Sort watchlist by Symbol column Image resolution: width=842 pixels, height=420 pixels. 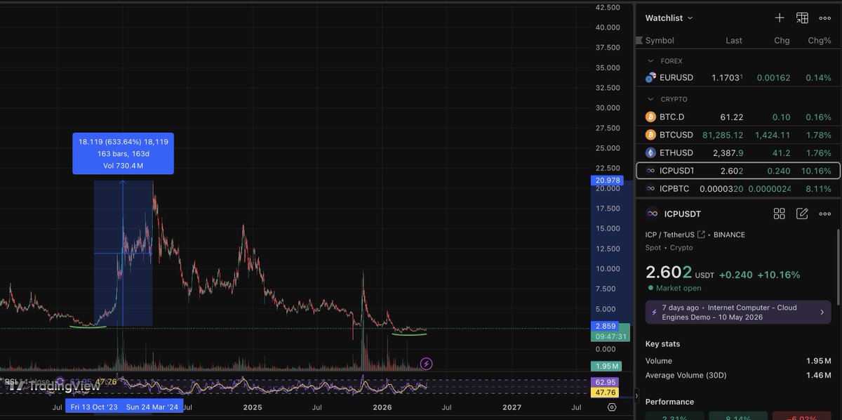click(x=660, y=41)
